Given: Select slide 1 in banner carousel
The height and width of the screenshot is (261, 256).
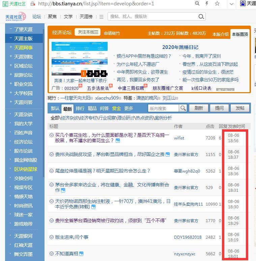Looking at the screenshot, I should tap(84, 74).
